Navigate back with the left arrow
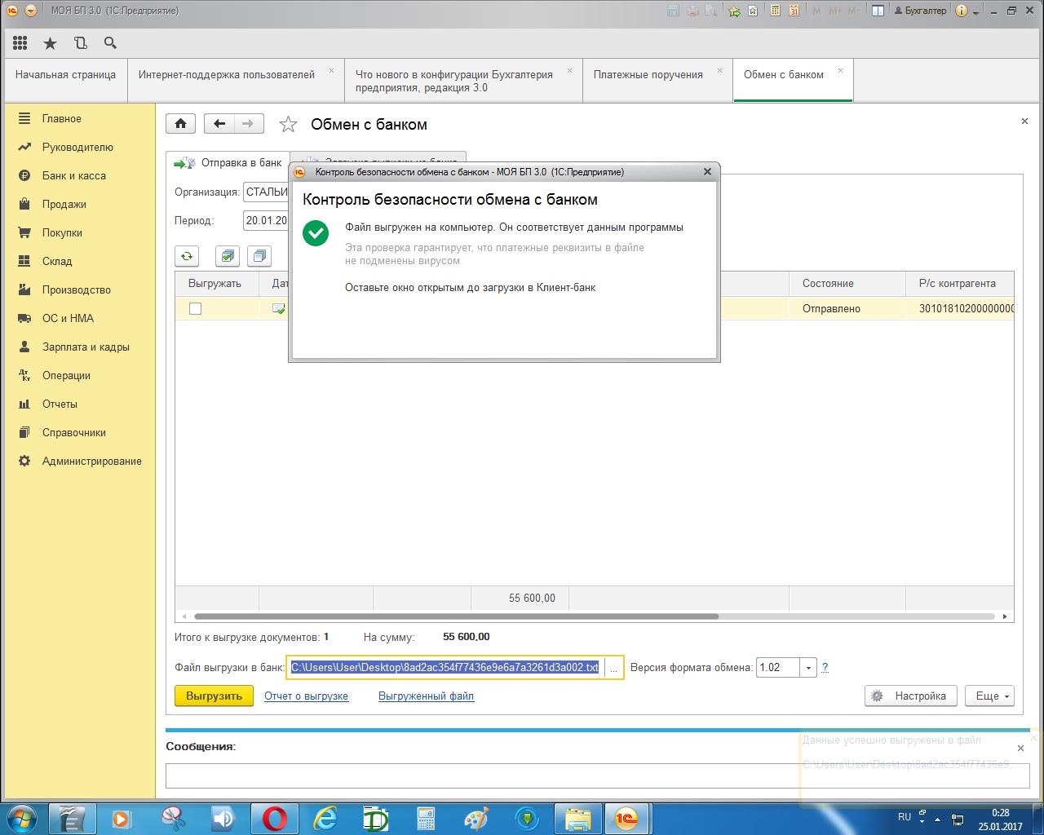1044x835 pixels. pyautogui.click(x=219, y=124)
